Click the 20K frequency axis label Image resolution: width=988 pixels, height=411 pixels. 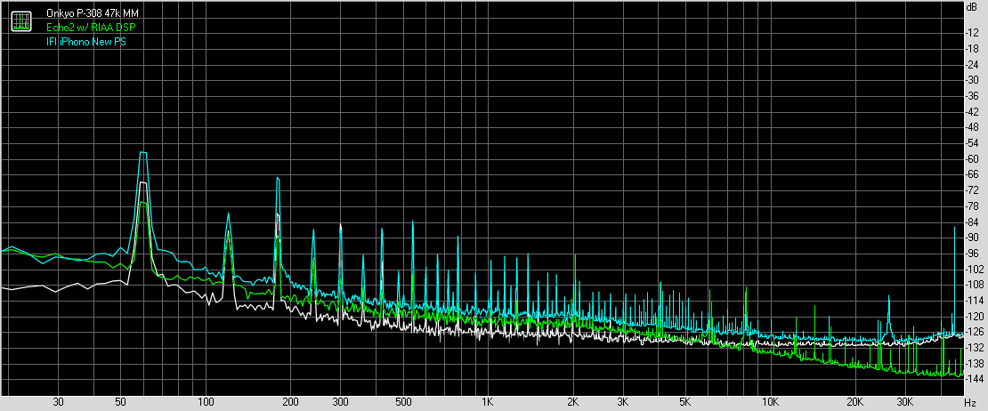[854, 402]
